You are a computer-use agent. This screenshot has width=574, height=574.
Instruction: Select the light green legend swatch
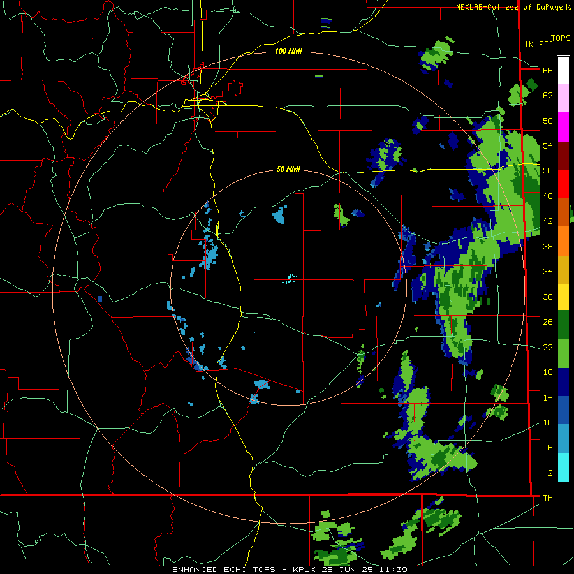[x=563, y=353]
